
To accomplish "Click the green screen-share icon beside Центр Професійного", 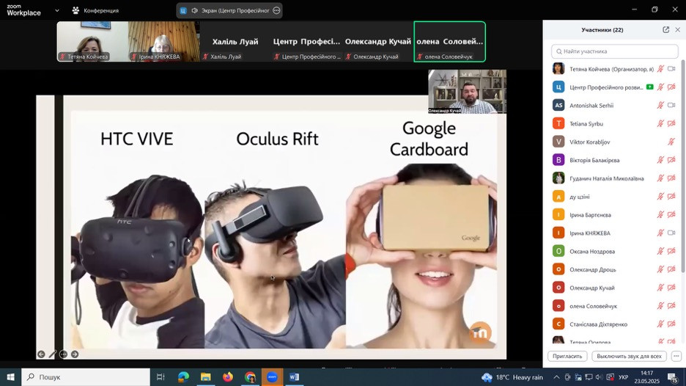I will click(650, 87).
